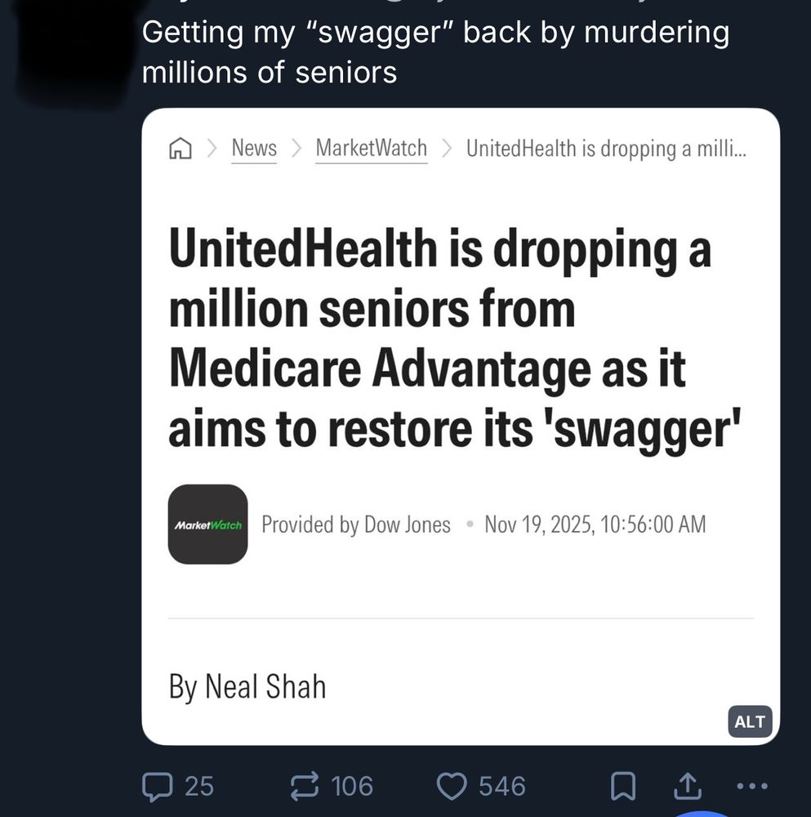
Task: Open the ellipsis more-options icon
Action: tap(749, 786)
